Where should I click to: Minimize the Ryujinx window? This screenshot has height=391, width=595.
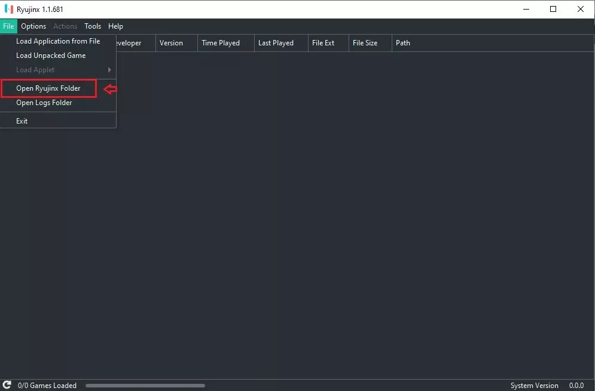(x=526, y=9)
